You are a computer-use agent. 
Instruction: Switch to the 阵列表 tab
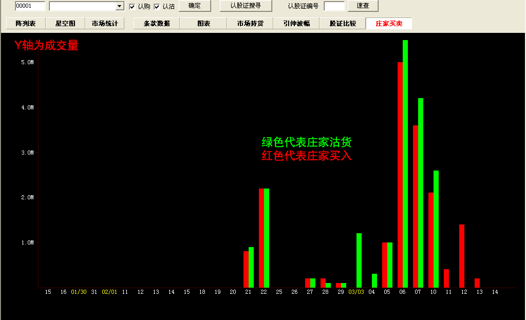[x=26, y=24]
